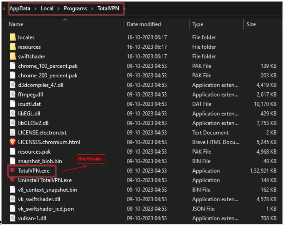Select the file d3dcompiler_47.dll

click(x=41, y=85)
